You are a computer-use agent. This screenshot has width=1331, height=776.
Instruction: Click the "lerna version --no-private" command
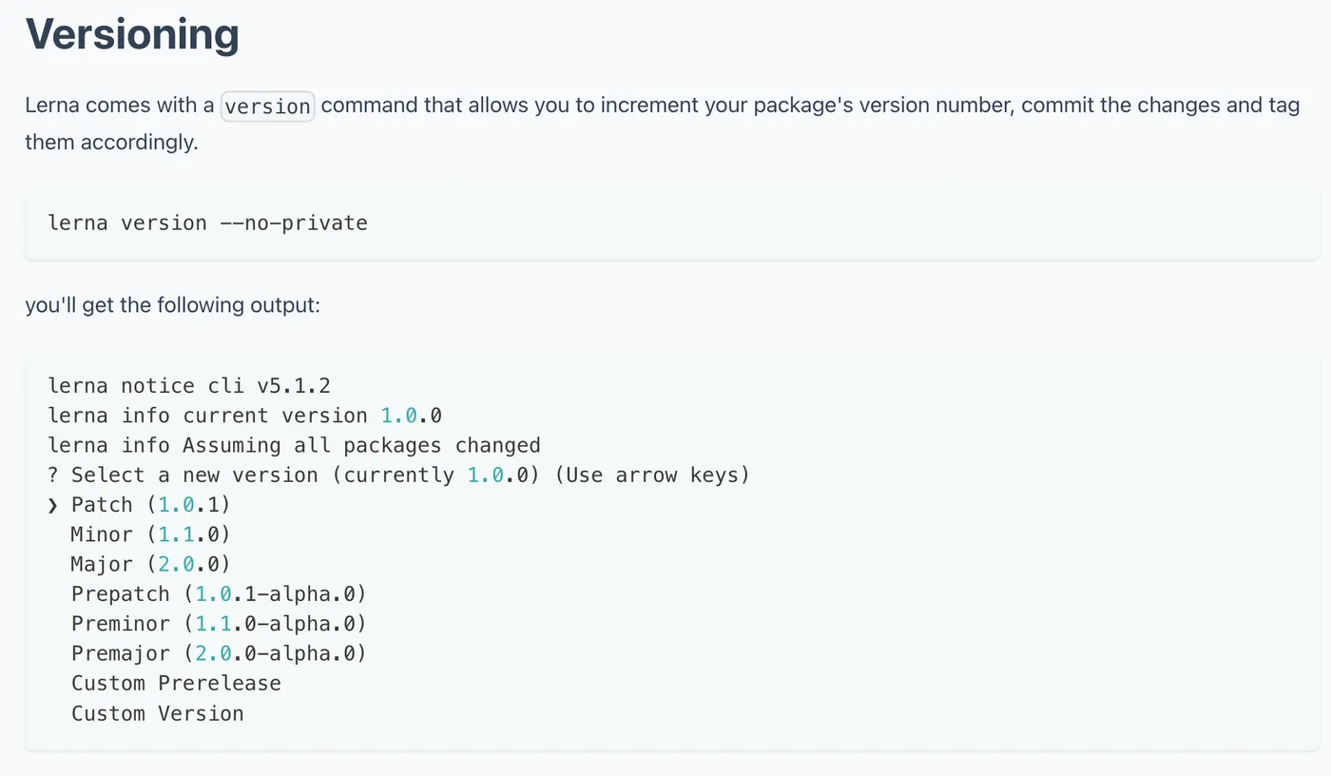click(x=207, y=223)
